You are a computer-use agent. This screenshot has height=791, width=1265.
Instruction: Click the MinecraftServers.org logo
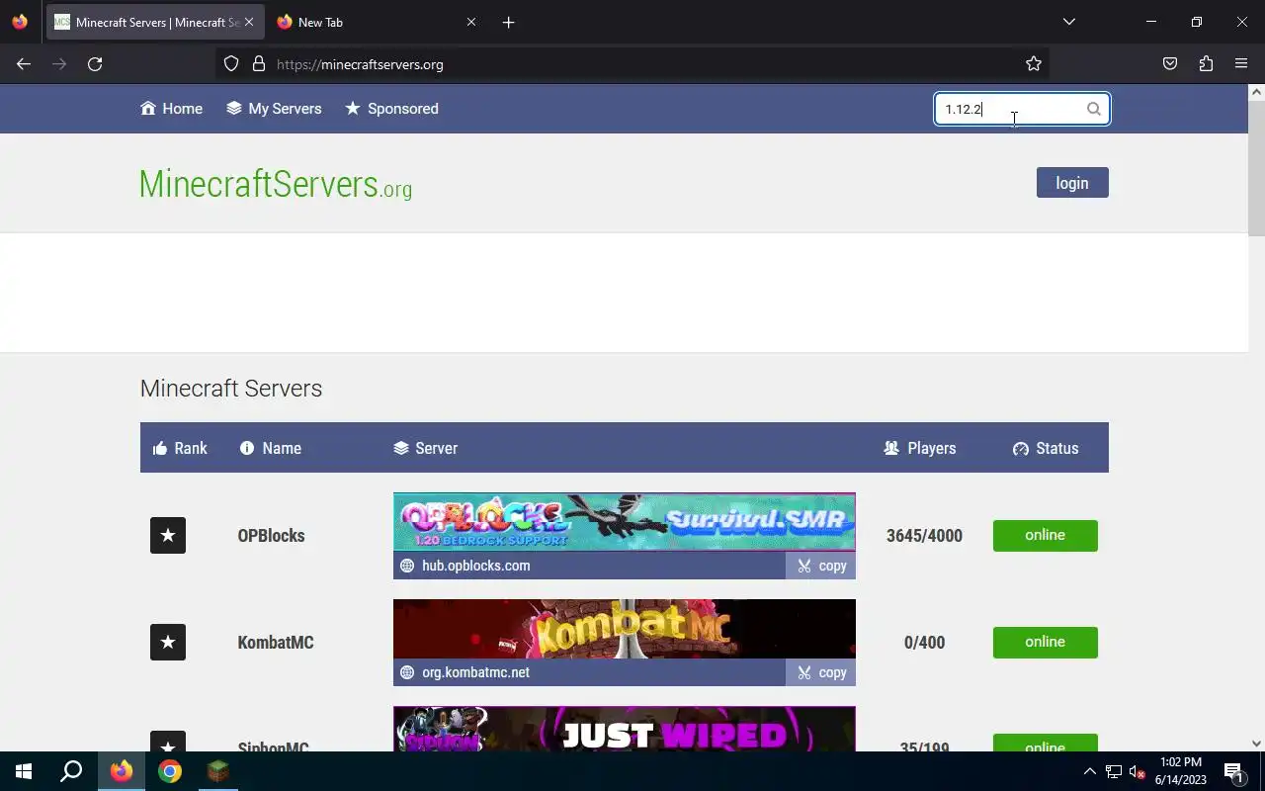pos(276,184)
